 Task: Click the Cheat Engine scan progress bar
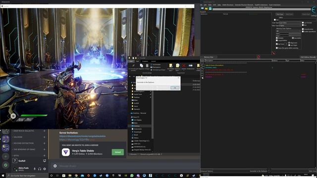(262, 9)
